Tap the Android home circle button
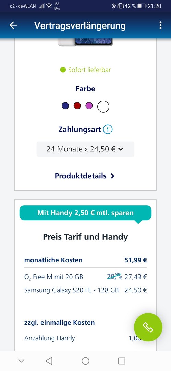This screenshot has width=171, height=371. (x=86, y=361)
